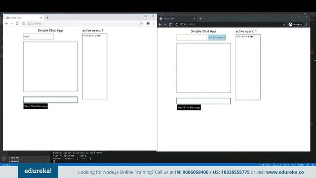Click chat history area in right window

(x=203, y=68)
